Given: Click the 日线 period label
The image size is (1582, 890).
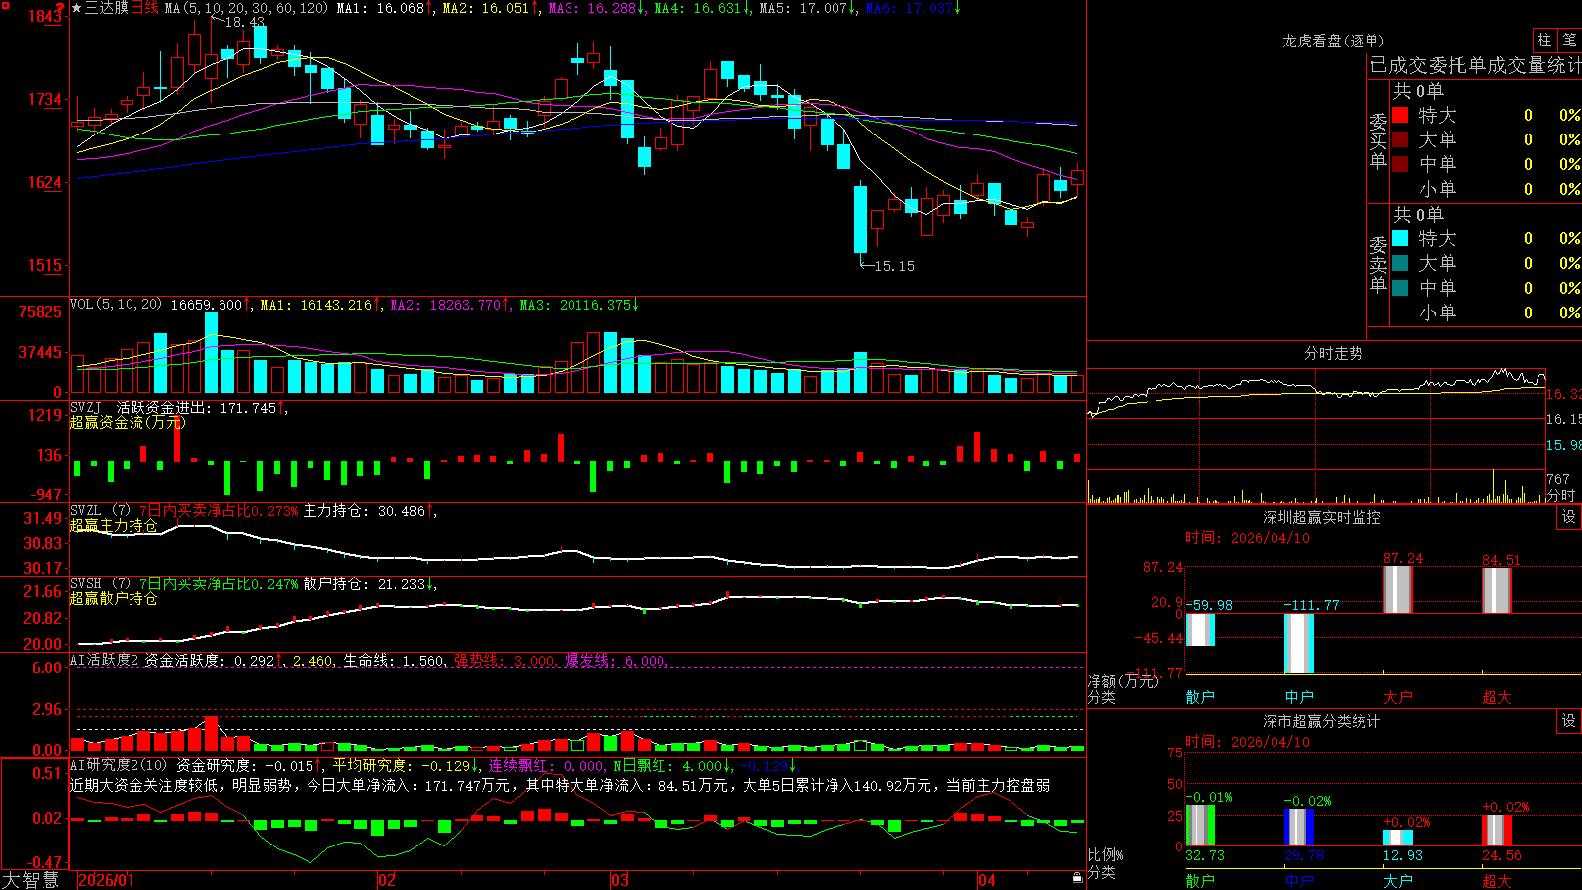Looking at the screenshot, I should click(144, 8).
